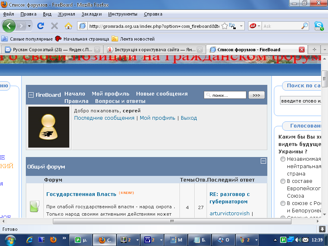The height and width of the screenshot is (246, 328).
Task: Close the Яндекс.Почта tab
Action: 97,50
